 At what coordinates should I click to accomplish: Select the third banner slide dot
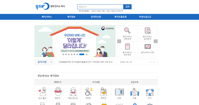[69, 54]
